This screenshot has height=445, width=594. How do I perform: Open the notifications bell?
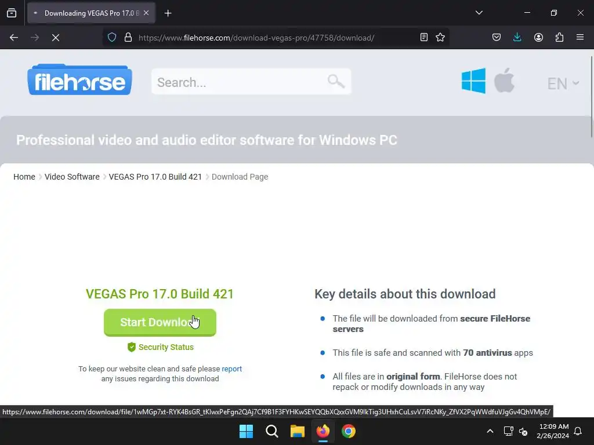tap(578, 431)
